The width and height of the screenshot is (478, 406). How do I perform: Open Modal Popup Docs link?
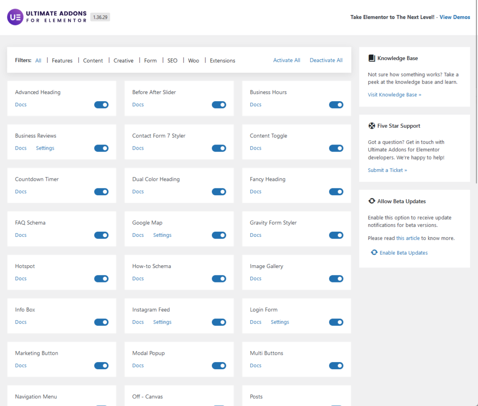[138, 365]
